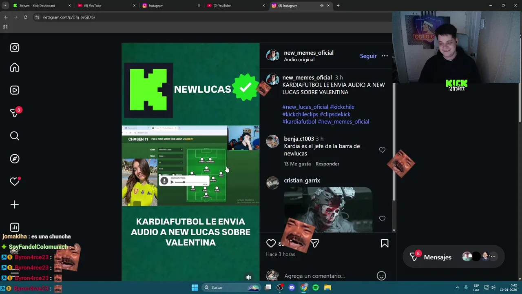Go back in browser history
This screenshot has height=294, width=522.
click(x=6, y=17)
